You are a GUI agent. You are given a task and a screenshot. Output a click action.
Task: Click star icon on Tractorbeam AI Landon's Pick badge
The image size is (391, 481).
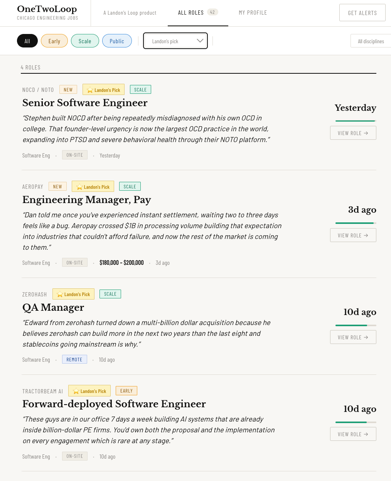(76, 391)
